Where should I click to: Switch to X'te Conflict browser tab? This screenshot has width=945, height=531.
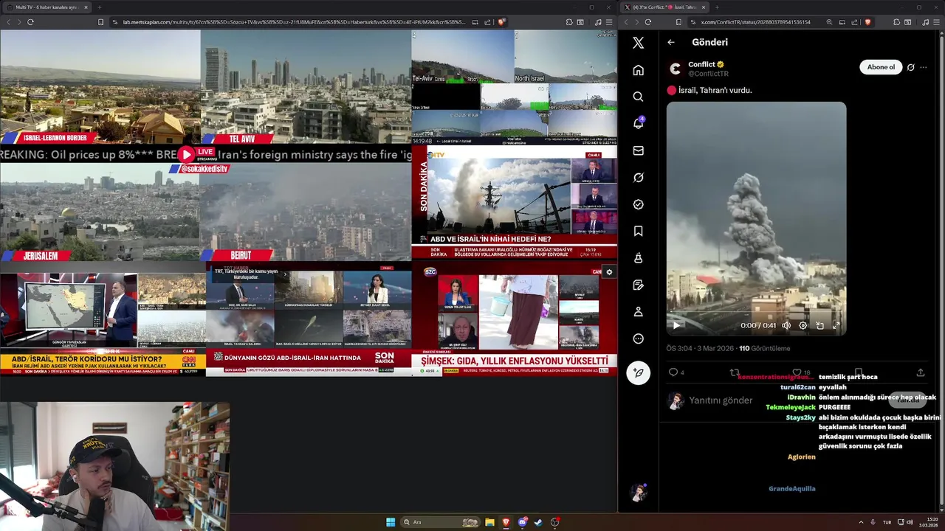[666, 7]
